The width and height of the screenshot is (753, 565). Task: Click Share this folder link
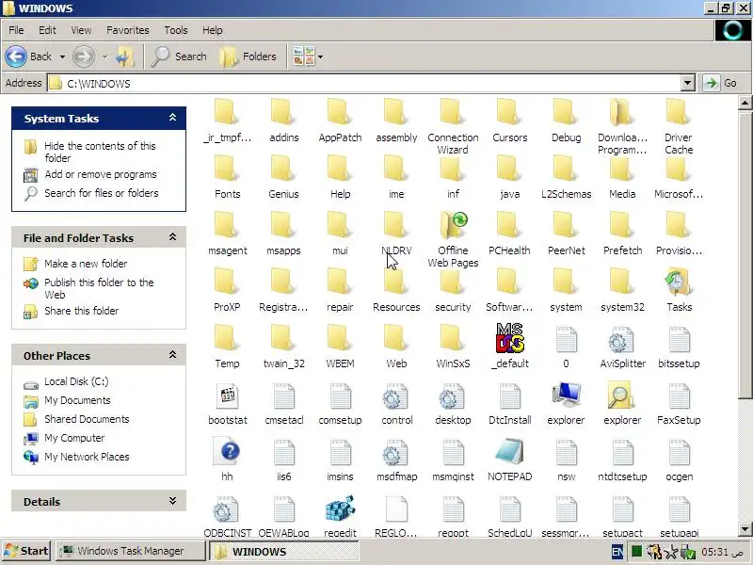(82, 311)
